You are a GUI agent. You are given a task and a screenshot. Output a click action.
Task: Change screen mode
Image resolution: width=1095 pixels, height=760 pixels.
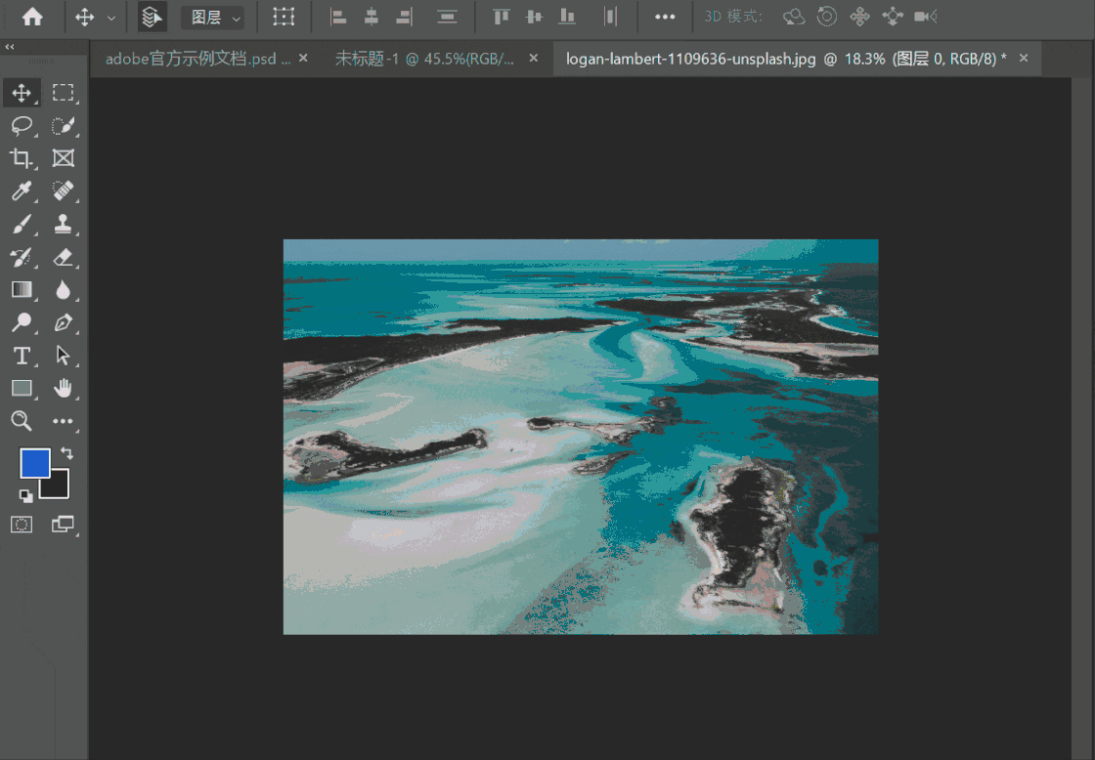point(63,525)
